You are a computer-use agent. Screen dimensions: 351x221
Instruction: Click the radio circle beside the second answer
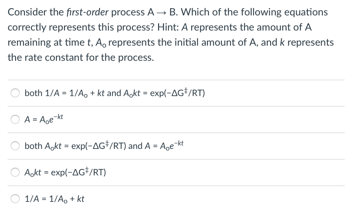point(15,119)
